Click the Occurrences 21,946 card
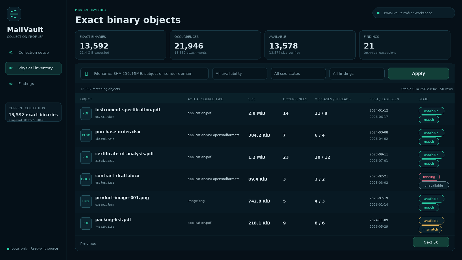462x260 pixels. coord(215,45)
